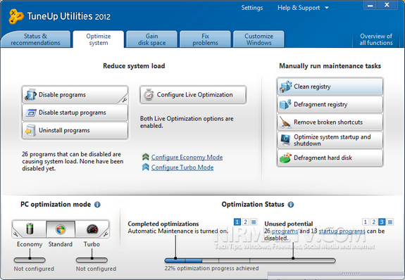The width and height of the screenshot is (405, 280).
Task: Open Configure Economy Mode link
Action: point(187,157)
